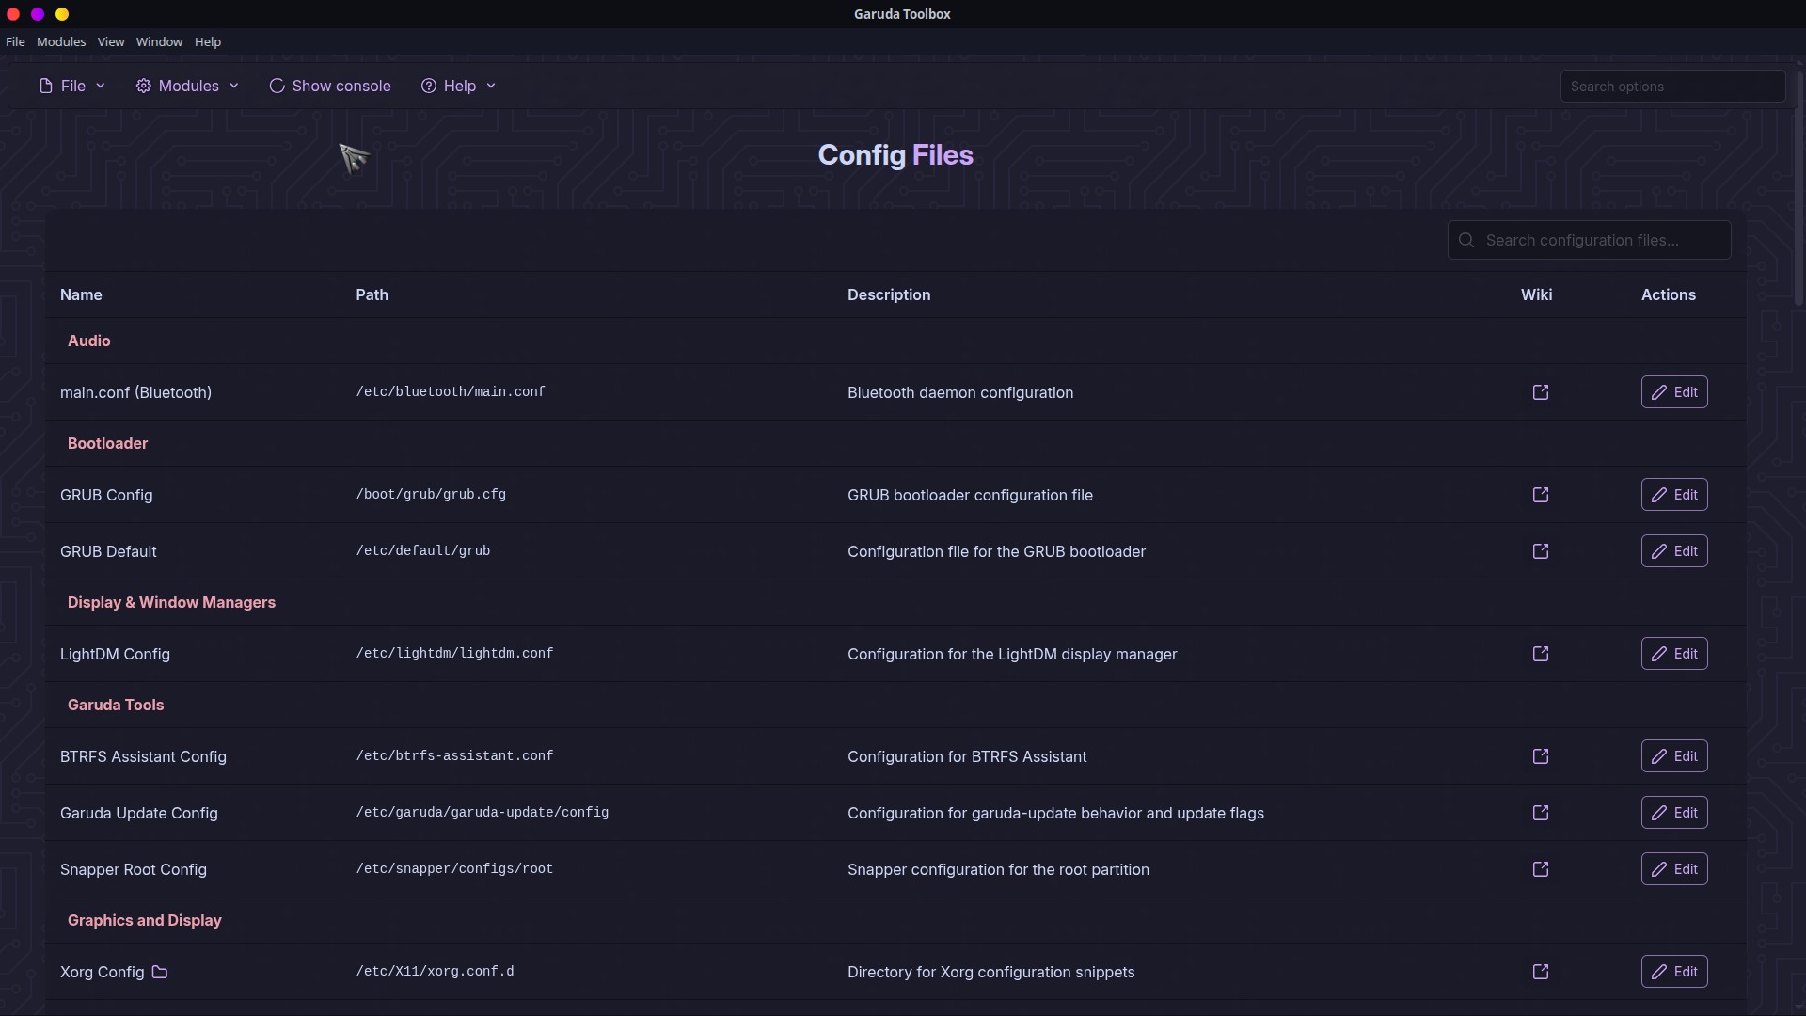Click the Audio category heading

(x=88, y=341)
